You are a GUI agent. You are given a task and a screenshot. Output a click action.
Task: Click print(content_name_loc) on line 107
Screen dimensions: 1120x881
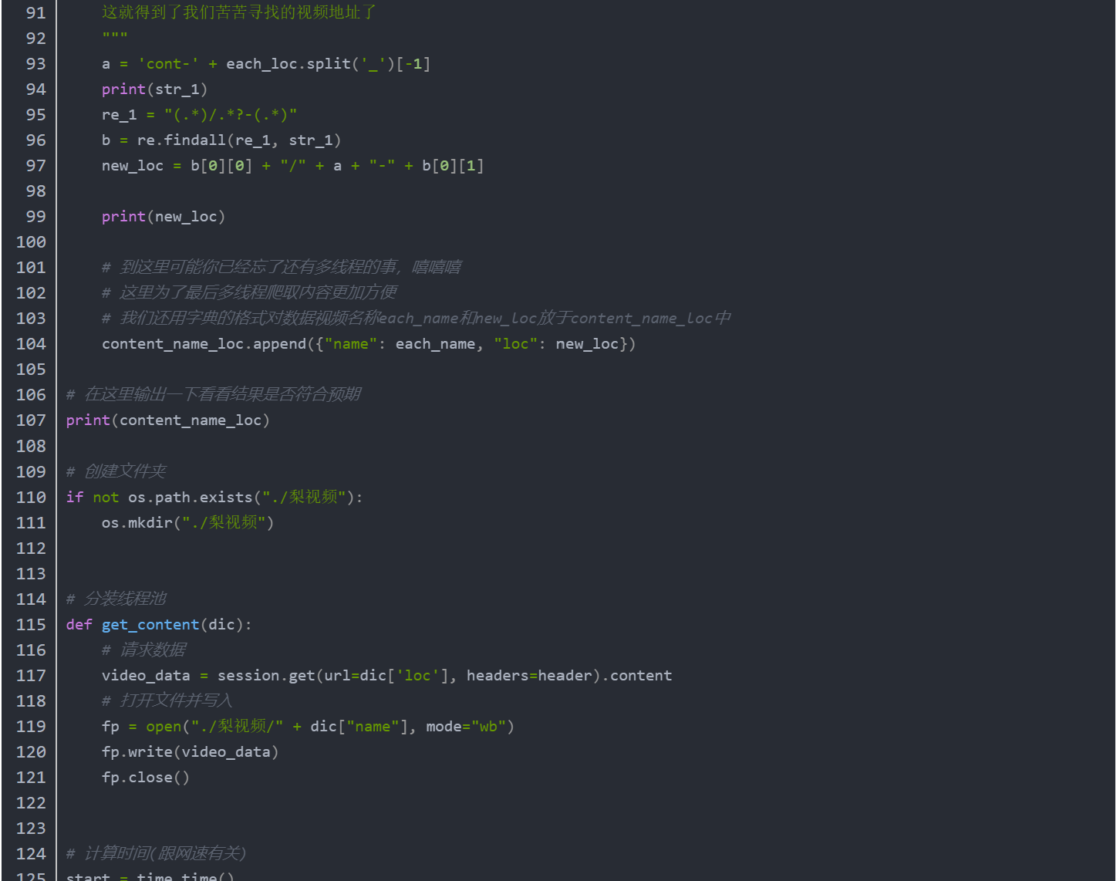(x=168, y=420)
